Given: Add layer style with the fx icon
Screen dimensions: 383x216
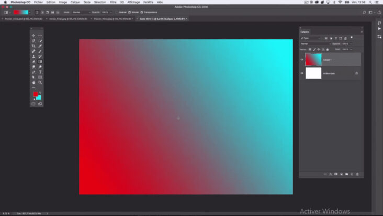Looking at the screenshot, I should coord(331,174).
